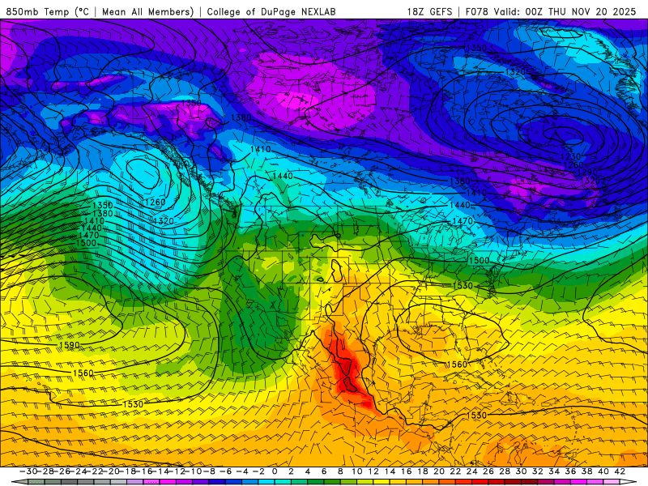Pick the yellow color bar swatch between 12 and 14
648x486 pixels.
(382, 482)
